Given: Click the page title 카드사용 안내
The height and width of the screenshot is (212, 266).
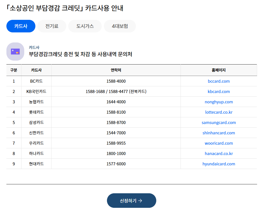Looking at the screenshot, I should coord(104,8).
